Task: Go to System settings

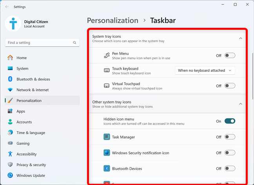Action: click(x=42, y=68)
